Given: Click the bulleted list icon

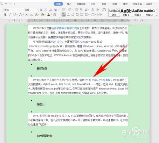Looking at the screenshot, I should (64, 10).
